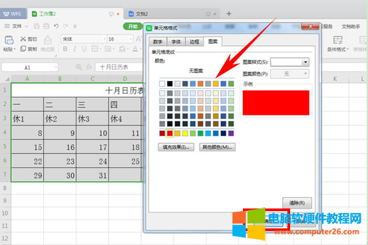Open the 开始 ribbon tab
The image size is (368, 245).
133,27
